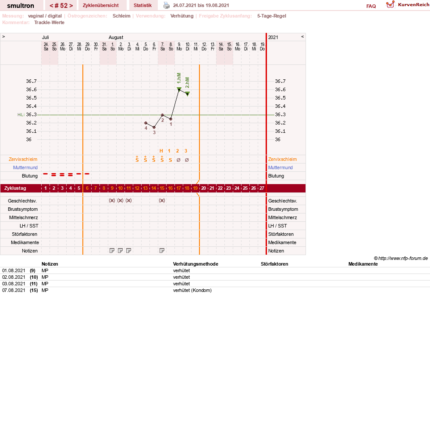
Task: Click intercourse marker on cycle day 15
Action: pos(162,200)
